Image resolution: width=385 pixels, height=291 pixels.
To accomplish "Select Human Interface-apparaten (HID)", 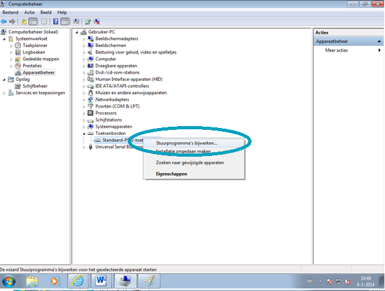I will click(129, 80).
